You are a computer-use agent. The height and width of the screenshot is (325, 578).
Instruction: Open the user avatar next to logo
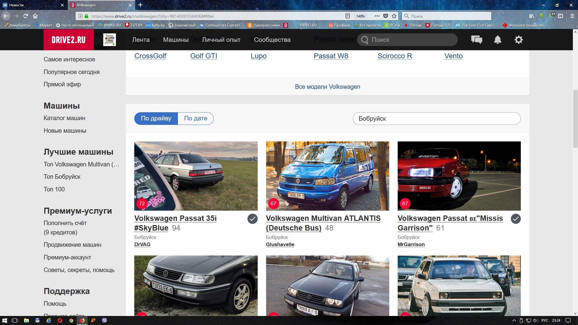110,40
